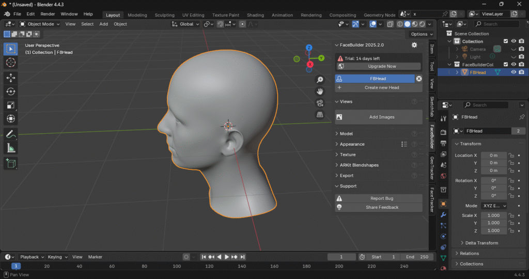Click frame 100 on the timeline
Image resolution: width=529 pixels, height=279 pixels.
tap(177, 266)
